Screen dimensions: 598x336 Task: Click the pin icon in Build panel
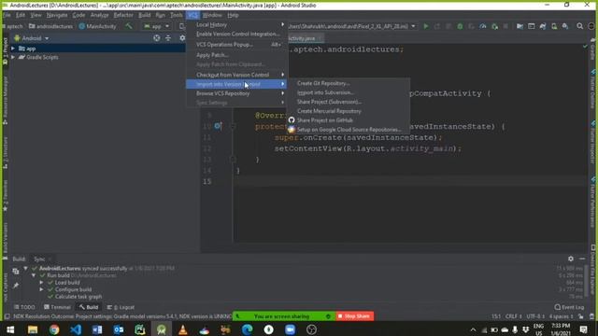(16, 286)
